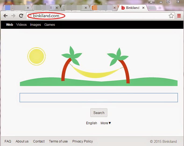Image resolution: width=184 pixels, height=146 pixels.
Task: Select the Videos search category
Action: pyautogui.click(x=21, y=25)
